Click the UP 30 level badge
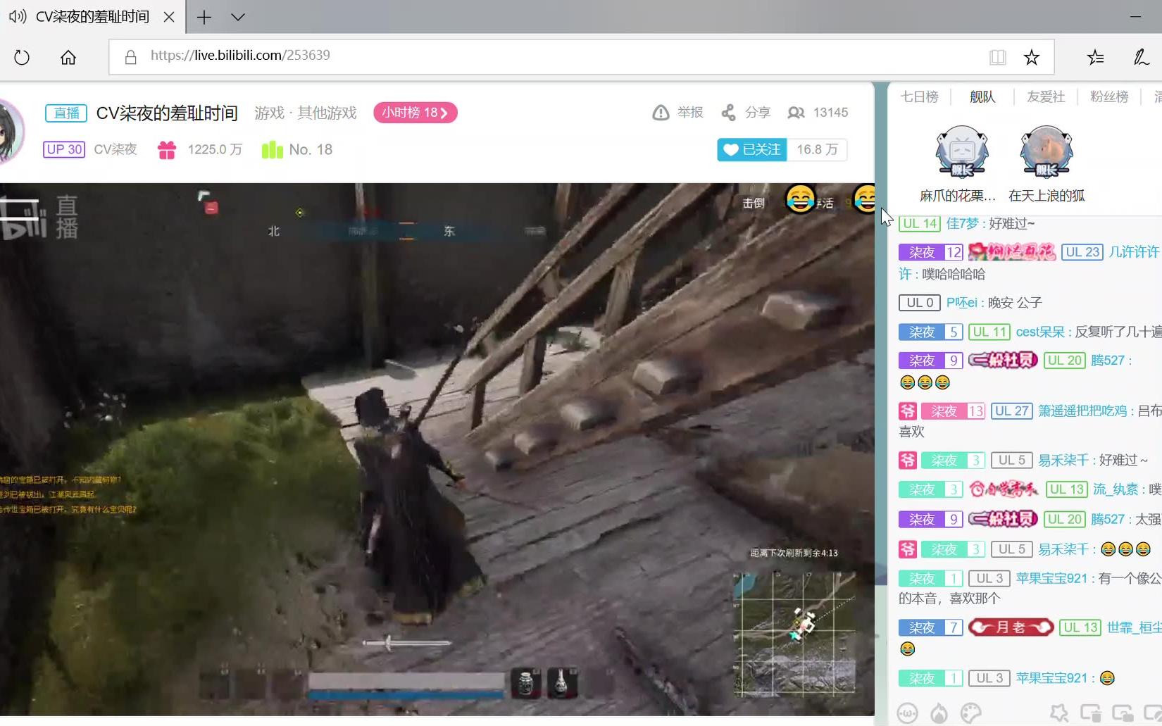1162x726 pixels. point(64,149)
